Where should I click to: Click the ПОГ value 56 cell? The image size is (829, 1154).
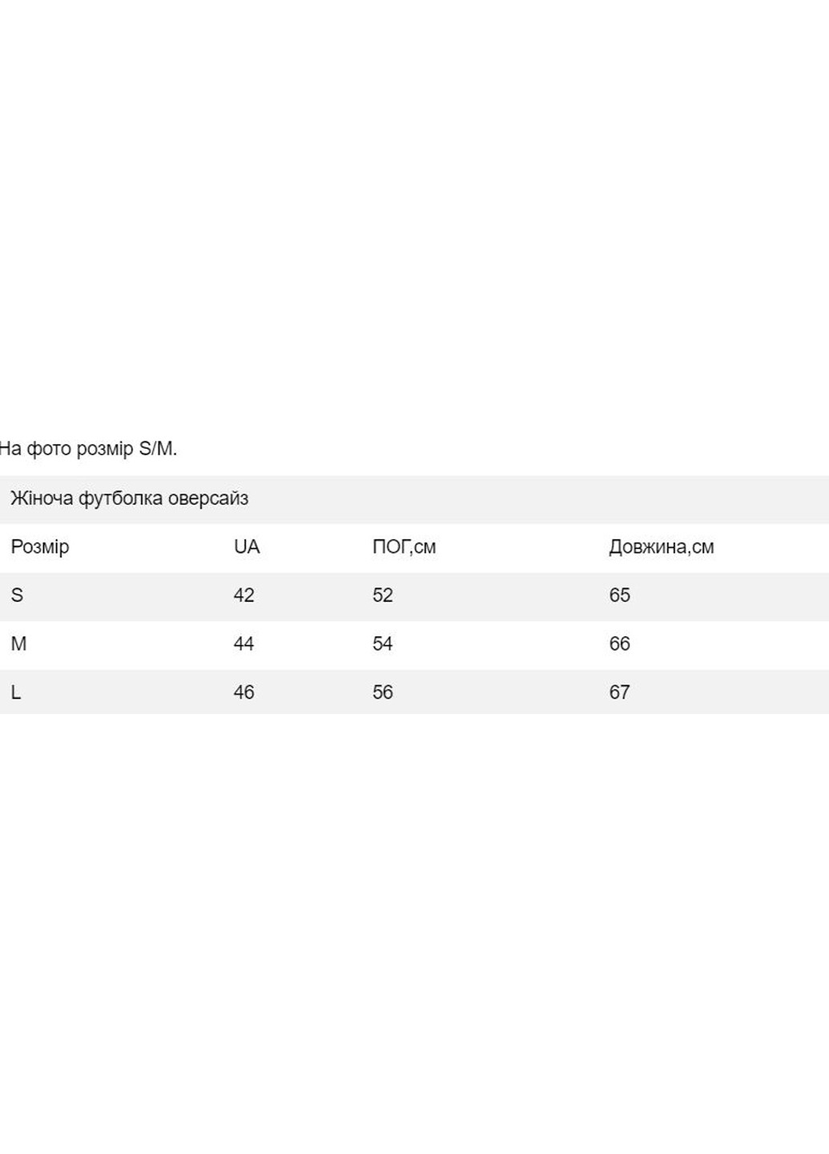tap(383, 692)
